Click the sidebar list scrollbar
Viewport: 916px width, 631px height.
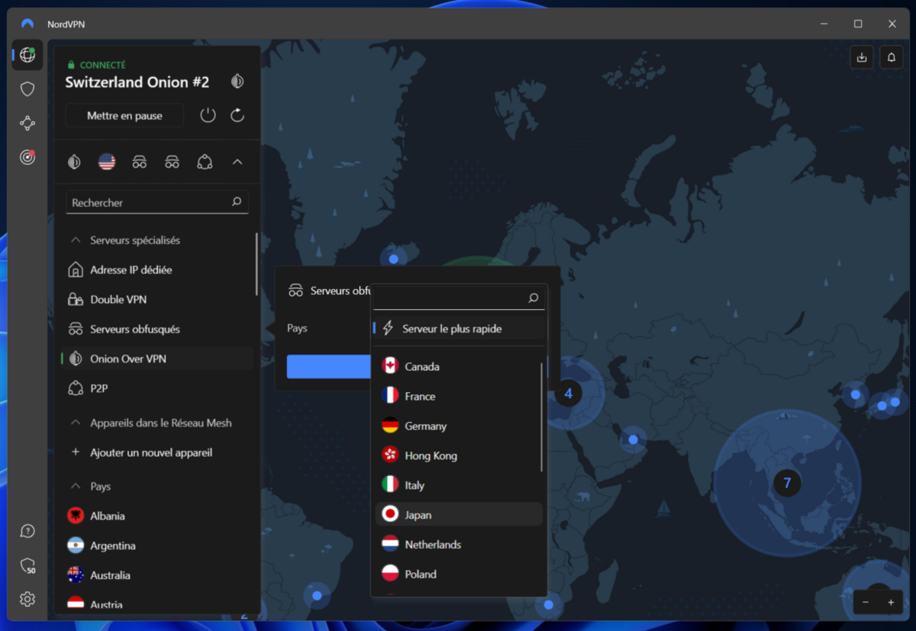click(256, 265)
